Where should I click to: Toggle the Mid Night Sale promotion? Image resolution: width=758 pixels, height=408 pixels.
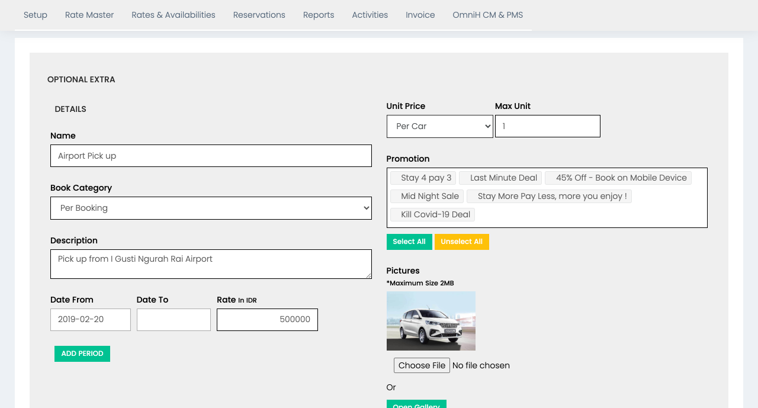427,196
